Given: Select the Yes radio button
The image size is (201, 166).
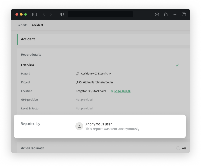Looking at the screenshot, I should [x=178, y=148].
